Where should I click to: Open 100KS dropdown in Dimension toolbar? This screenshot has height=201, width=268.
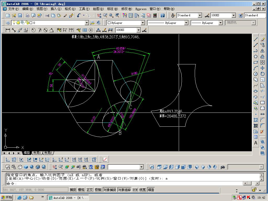pyautogui.click(x=139, y=30)
